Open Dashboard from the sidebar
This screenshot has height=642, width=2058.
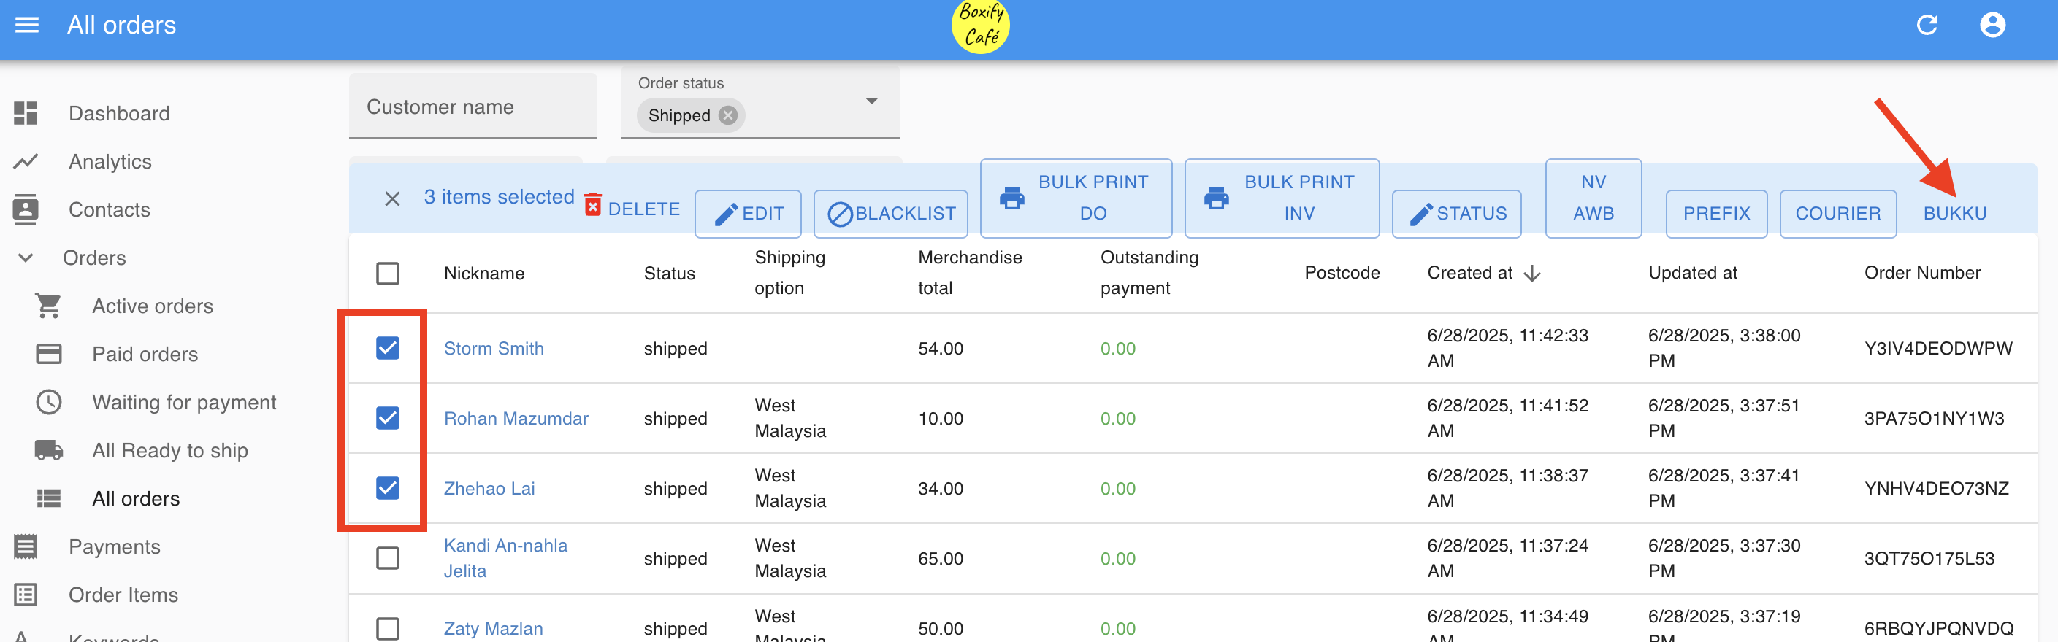118,113
